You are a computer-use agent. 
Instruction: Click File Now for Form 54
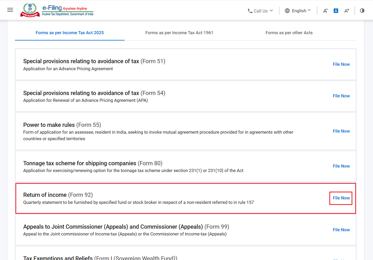(341, 96)
